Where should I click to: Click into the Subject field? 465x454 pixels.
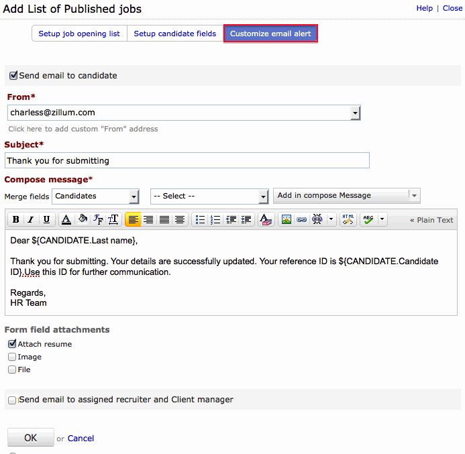point(187,160)
